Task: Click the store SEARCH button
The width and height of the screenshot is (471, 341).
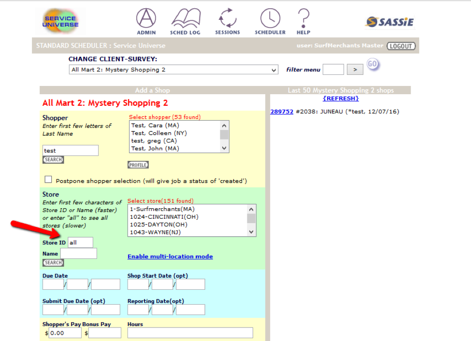Action: tap(53, 263)
